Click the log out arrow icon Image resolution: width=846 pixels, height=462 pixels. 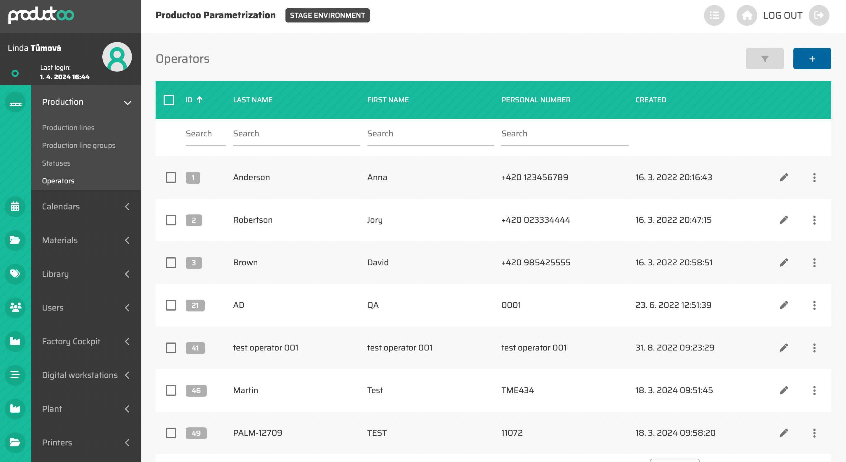(x=819, y=15)
